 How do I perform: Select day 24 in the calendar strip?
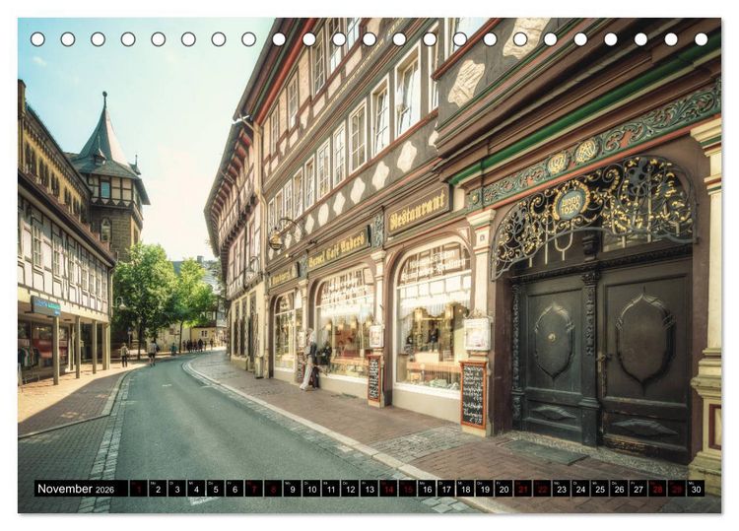(581, 488)
